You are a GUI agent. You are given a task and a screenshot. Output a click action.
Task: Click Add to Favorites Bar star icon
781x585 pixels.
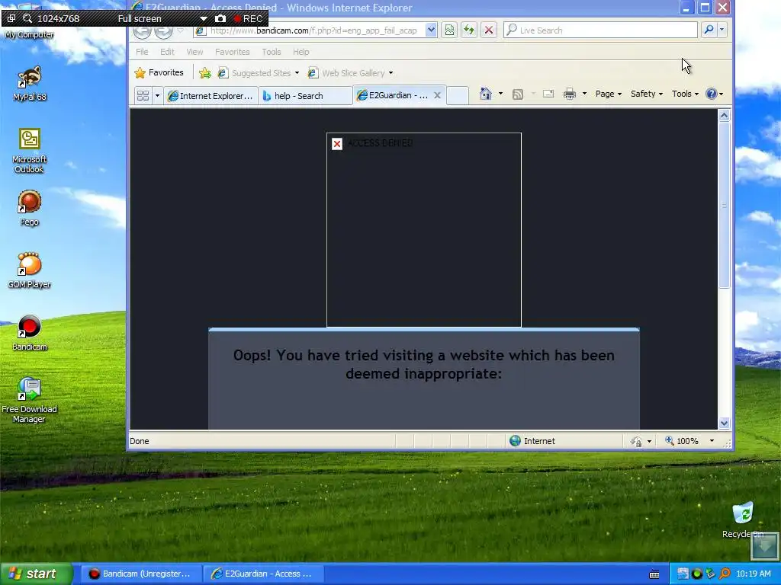point(204,73)
